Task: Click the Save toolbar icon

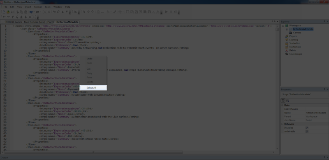Action: pos(12,12)
